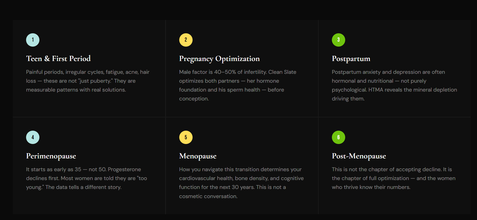Open the Post-Menopause heading
Screen dimensions: 477x220
[x=359, y=156]
